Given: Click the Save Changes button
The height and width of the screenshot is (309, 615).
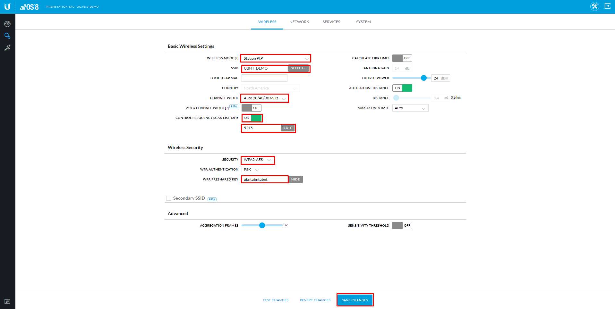Looking at the screenshot, I should click(355, 300).
